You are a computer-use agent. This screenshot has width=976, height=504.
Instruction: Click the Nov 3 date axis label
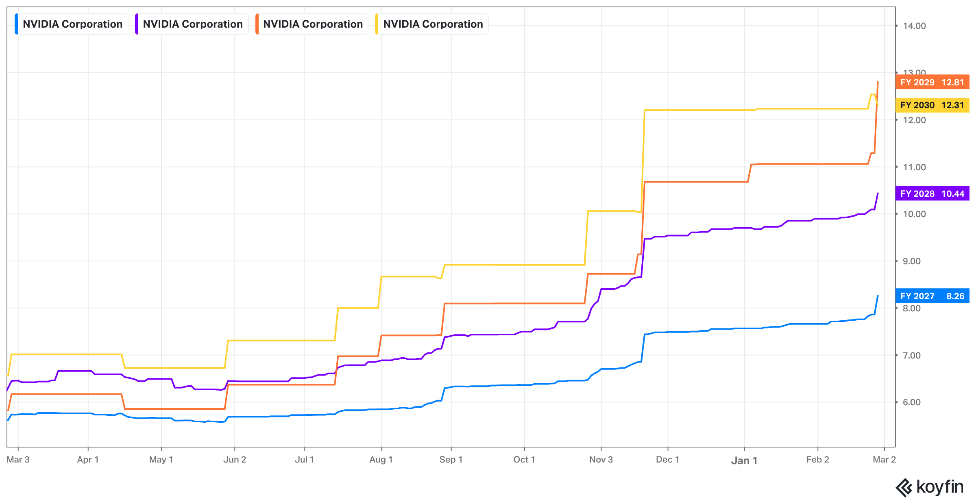coord(601,460)
